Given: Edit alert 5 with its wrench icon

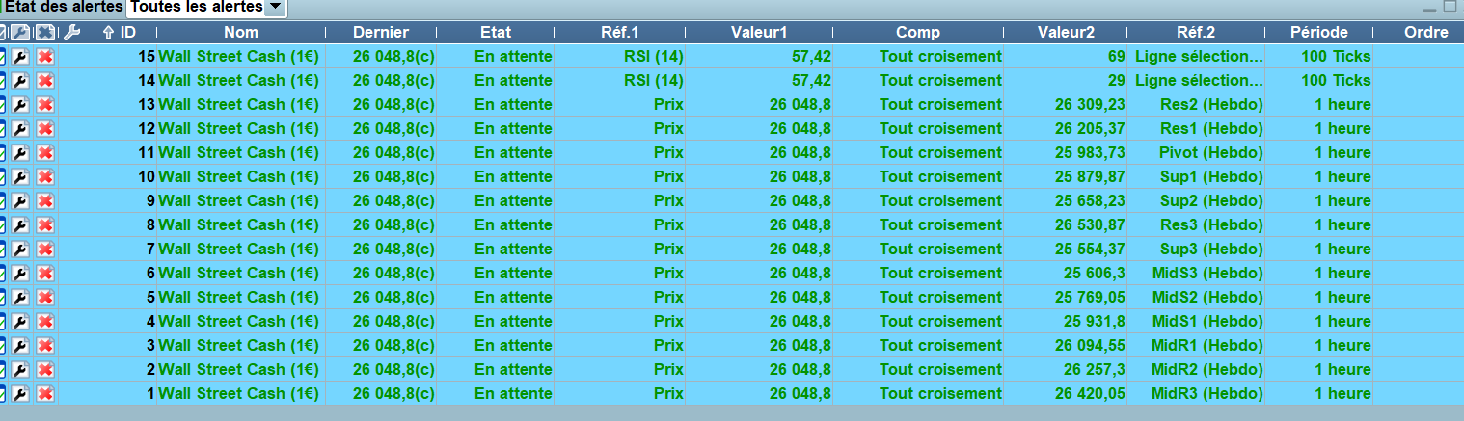Looking at the screenshot, I should click(x=19, y=298).
